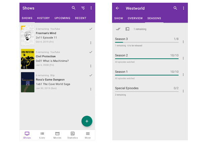Switch to the RECENT tab

[x=81, y=18]
